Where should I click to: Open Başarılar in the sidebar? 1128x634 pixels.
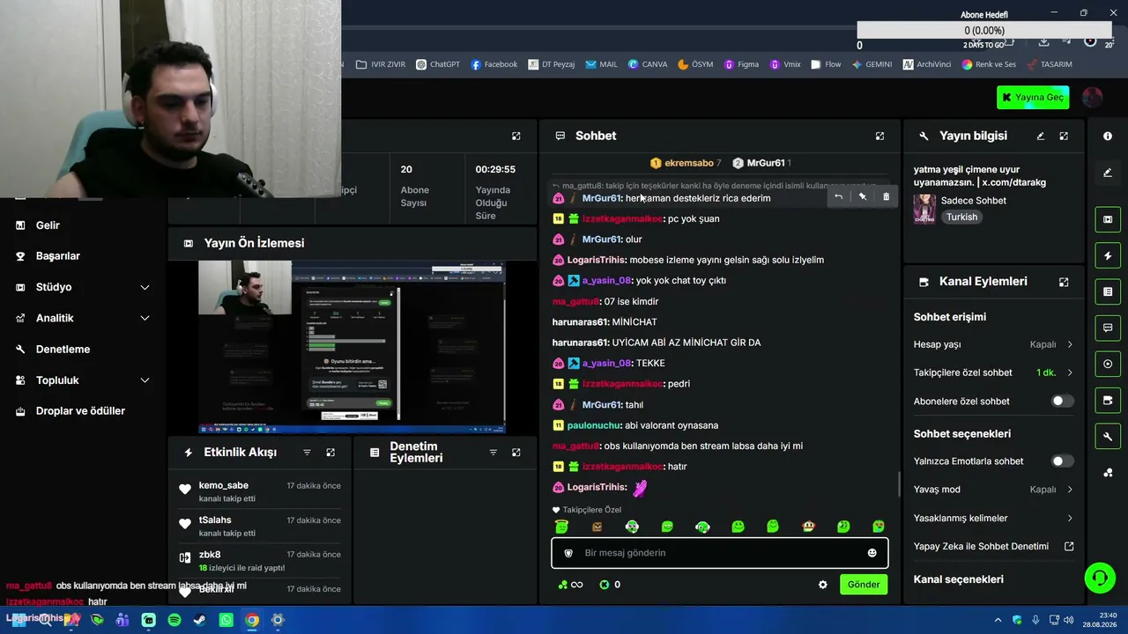pyautogui.click(x=57, y=256)
